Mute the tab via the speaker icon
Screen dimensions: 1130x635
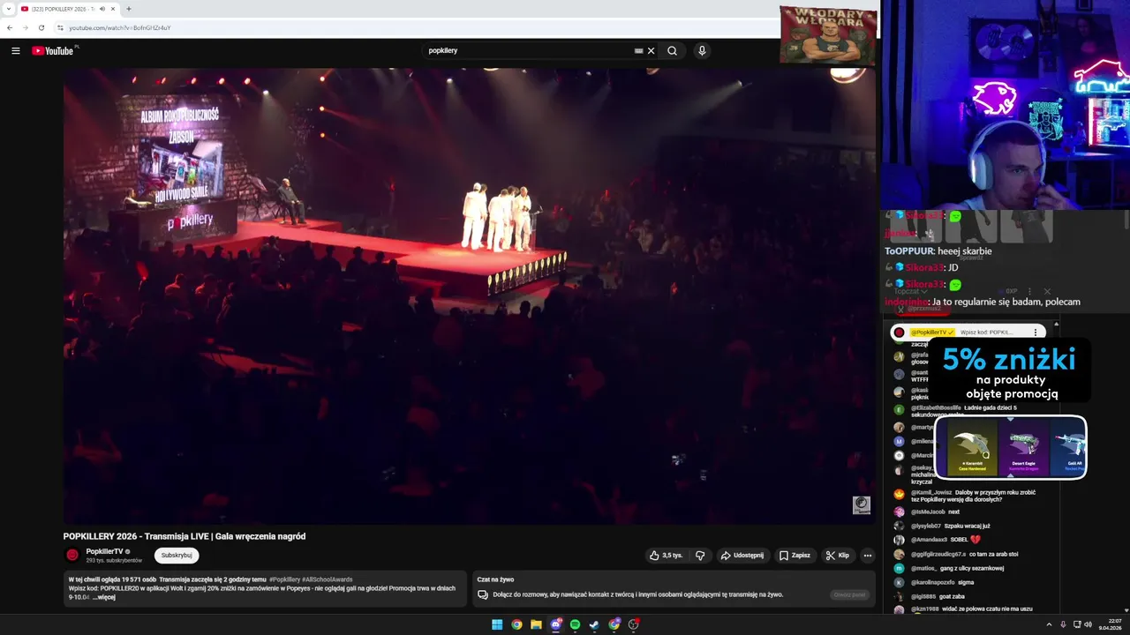[102, 9]
